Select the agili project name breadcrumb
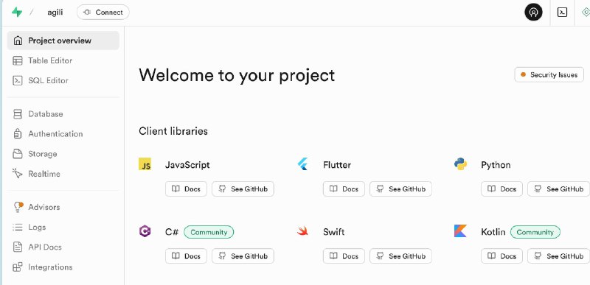 [55, 13]
